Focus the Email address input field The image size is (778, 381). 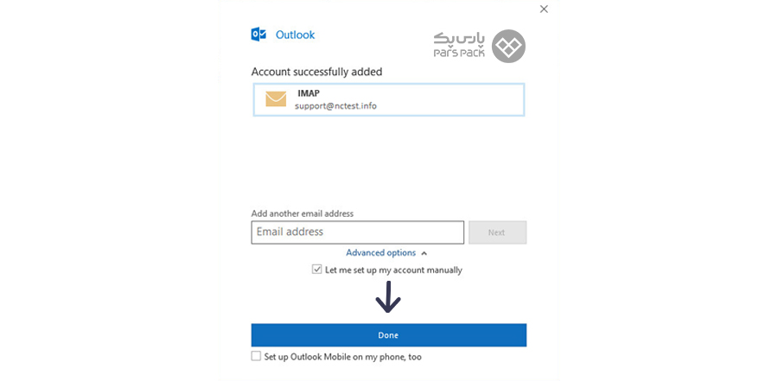click(357, 232)
